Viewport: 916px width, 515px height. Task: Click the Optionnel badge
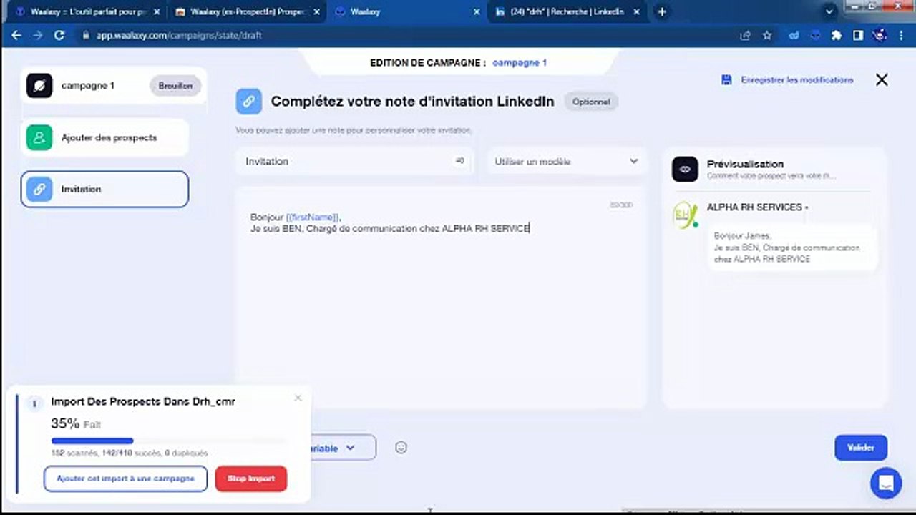[x=591, y=102]
